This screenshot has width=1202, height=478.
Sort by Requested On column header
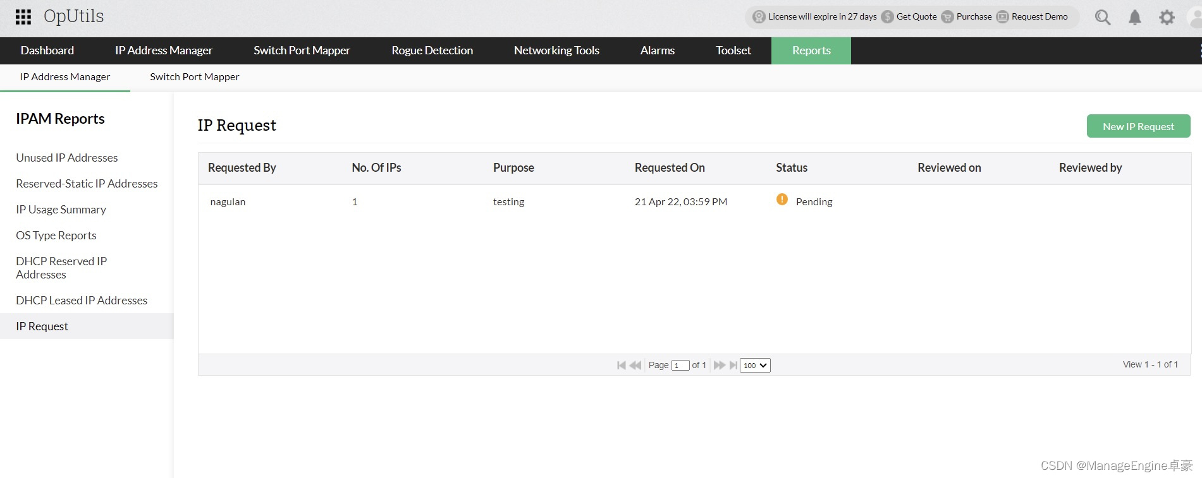670,168
